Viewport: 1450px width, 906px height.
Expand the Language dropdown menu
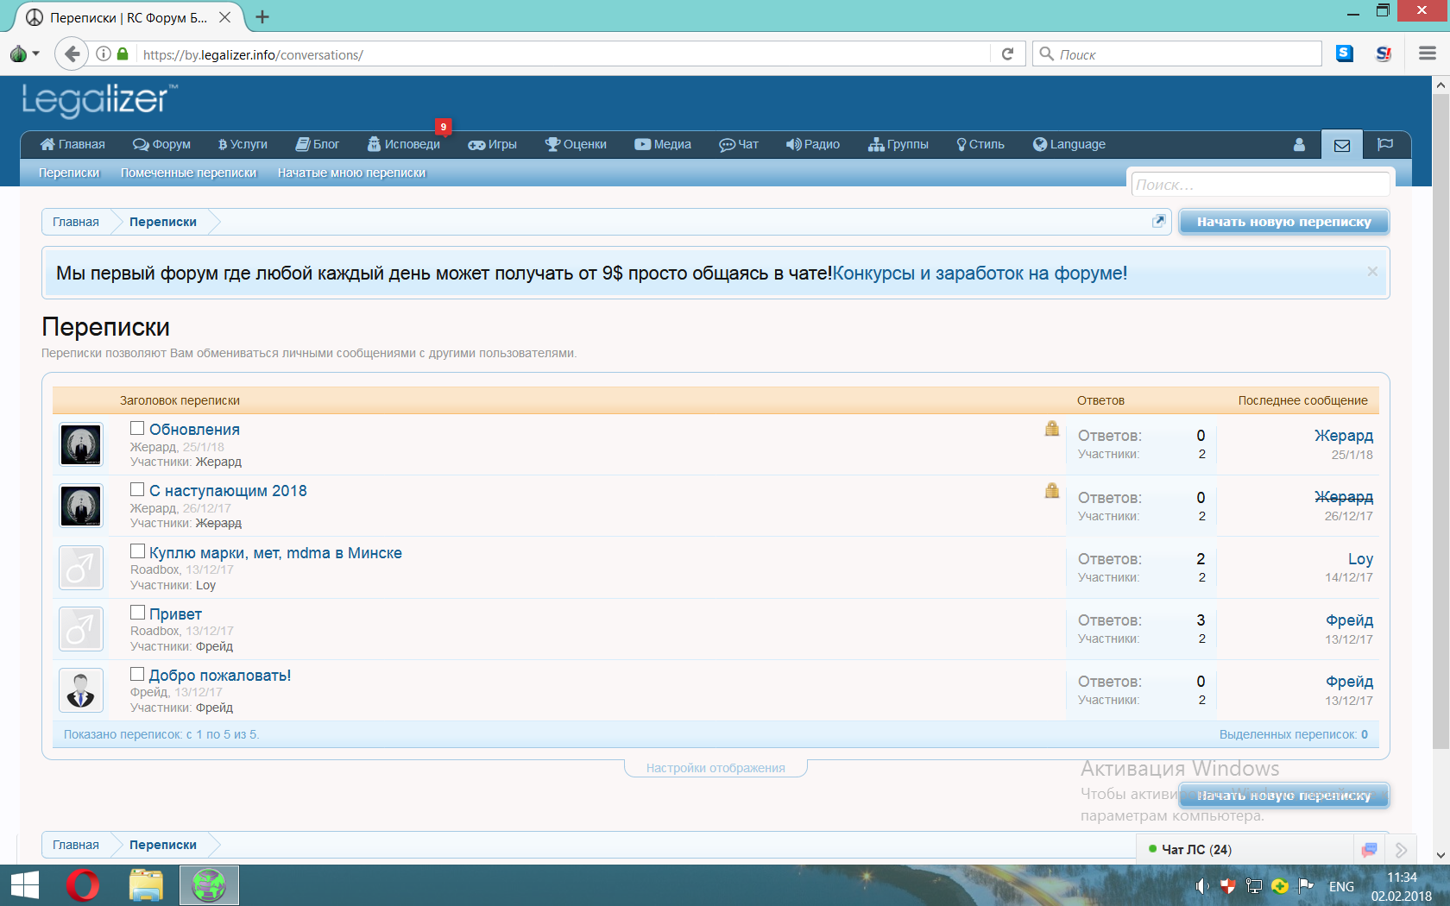click(1069, 145)
